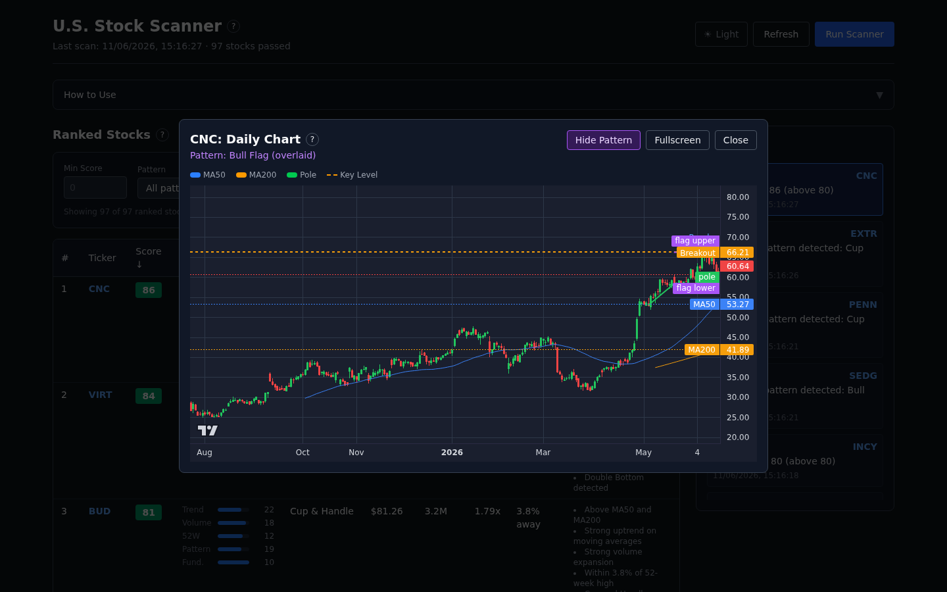Open help icon beside U.S. Stock Scanner title
This screenshot has width=947, height=592.
[233, 26]
